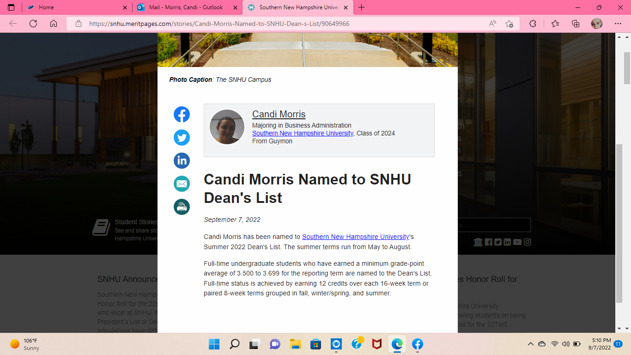Open the background LinkedIn footer icon

507,242
